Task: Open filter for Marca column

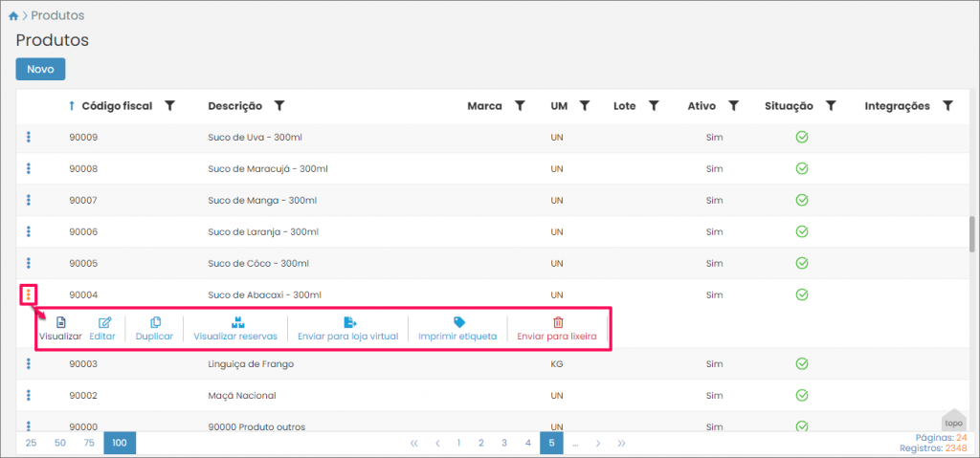Action: pos(520,106)
